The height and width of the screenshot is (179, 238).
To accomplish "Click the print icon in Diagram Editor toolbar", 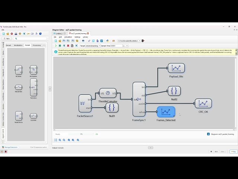I will click(x=83, y=41).
